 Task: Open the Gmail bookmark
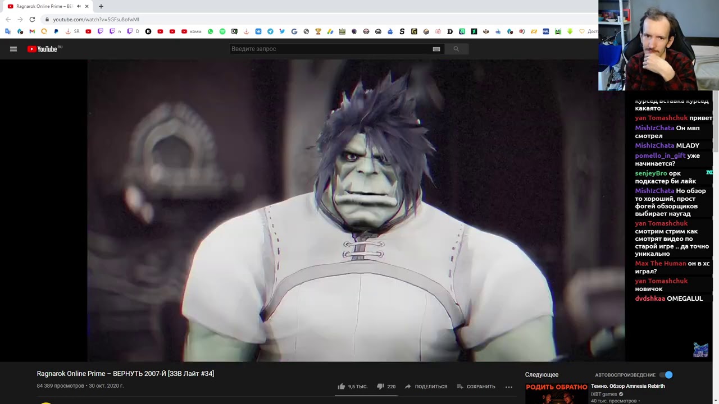pyautogui.click(x=32, y=31)
